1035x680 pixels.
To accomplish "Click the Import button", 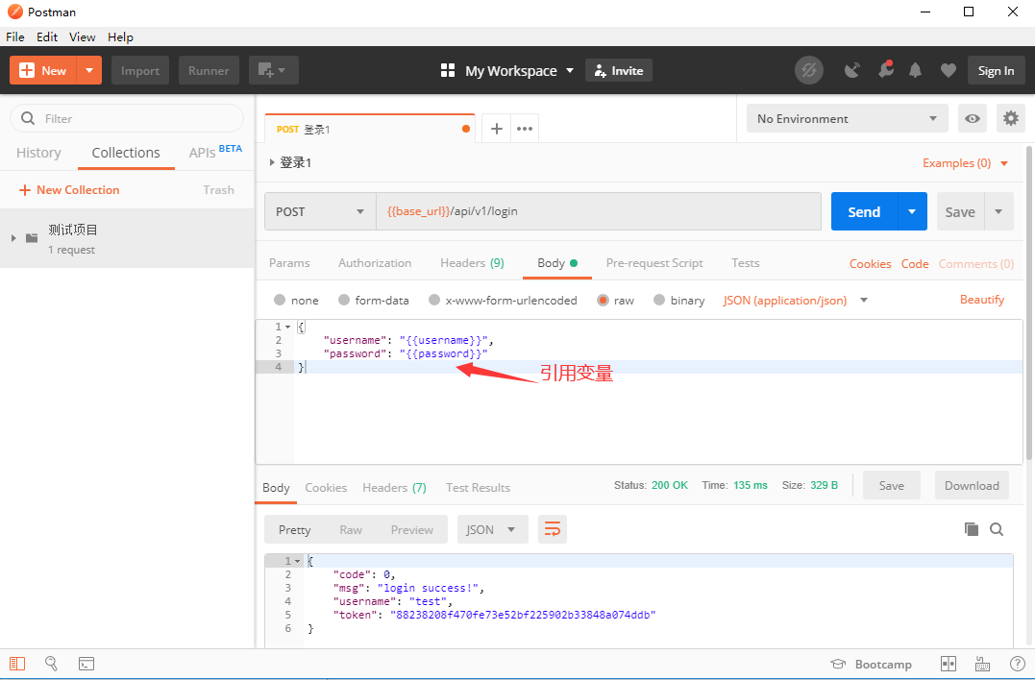I will coord(140,70).
